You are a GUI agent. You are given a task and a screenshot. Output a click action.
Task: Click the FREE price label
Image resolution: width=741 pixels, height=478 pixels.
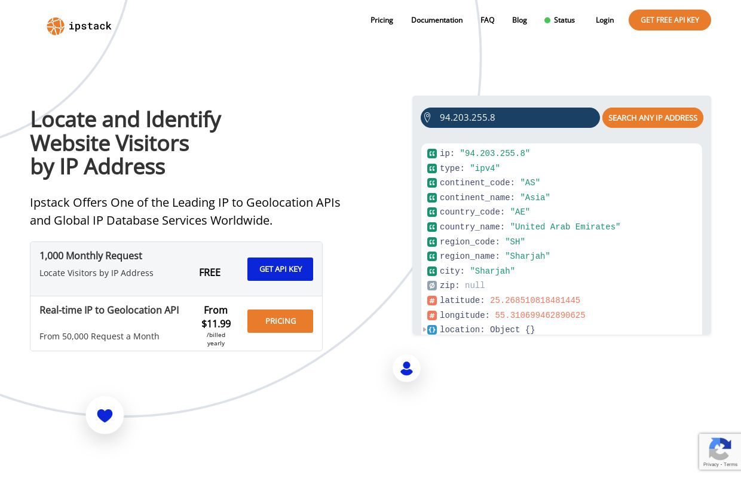[210, 272]
